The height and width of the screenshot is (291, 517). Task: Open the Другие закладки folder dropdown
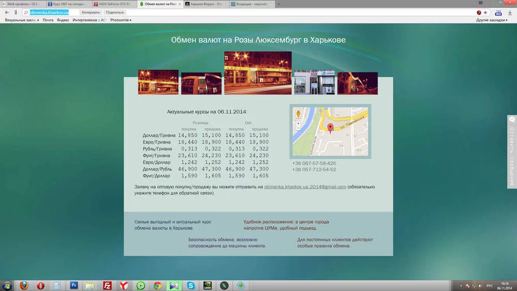tap(492, 20)
